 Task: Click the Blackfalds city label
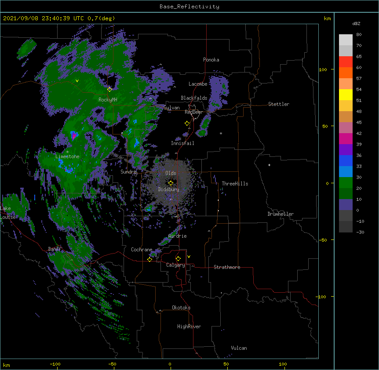[x=194, y=98]
